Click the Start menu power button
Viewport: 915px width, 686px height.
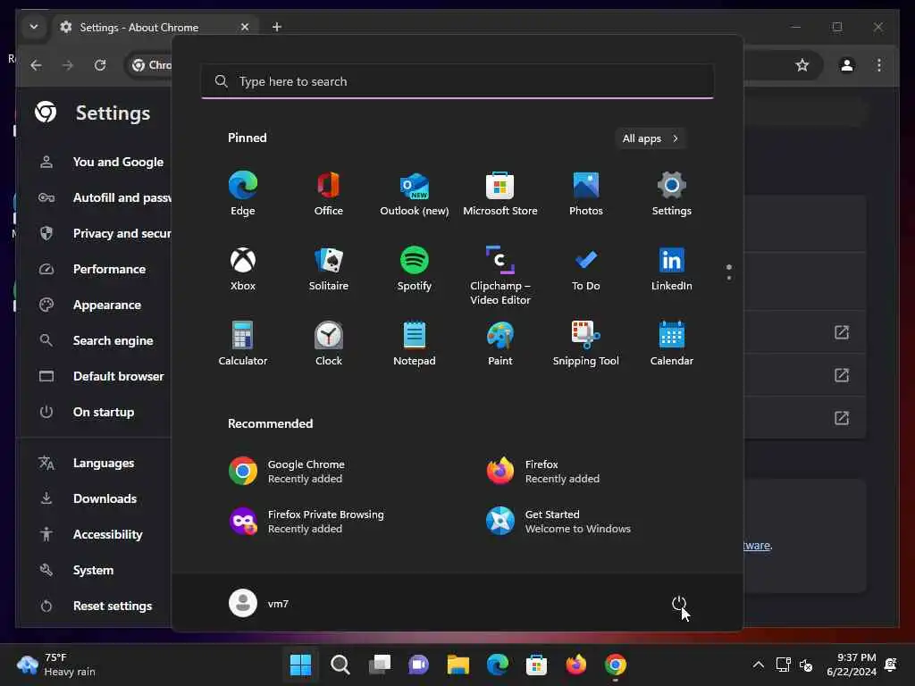(679, 603)
